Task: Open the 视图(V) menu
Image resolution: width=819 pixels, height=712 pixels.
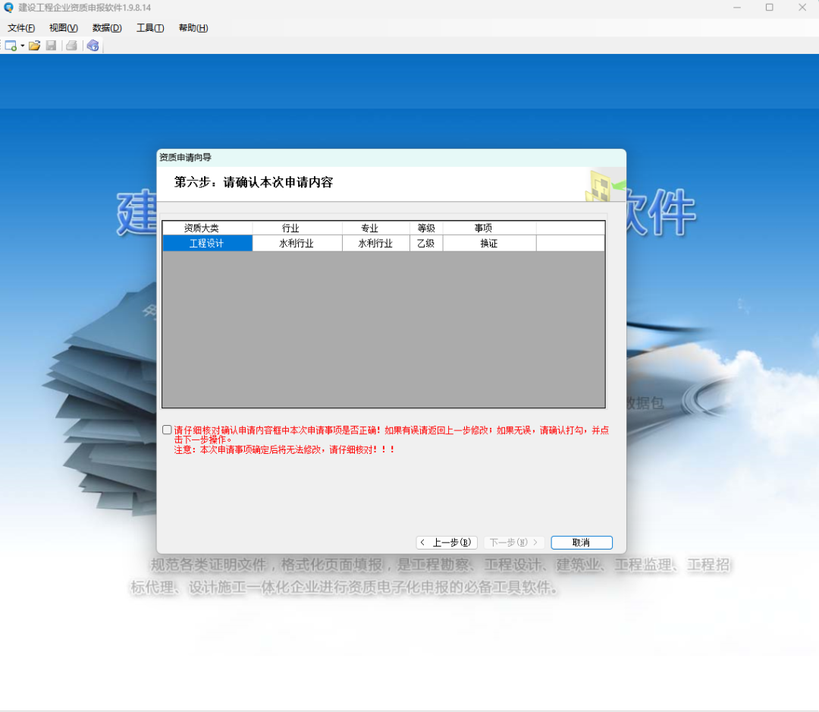Action: tap(64, 28)
